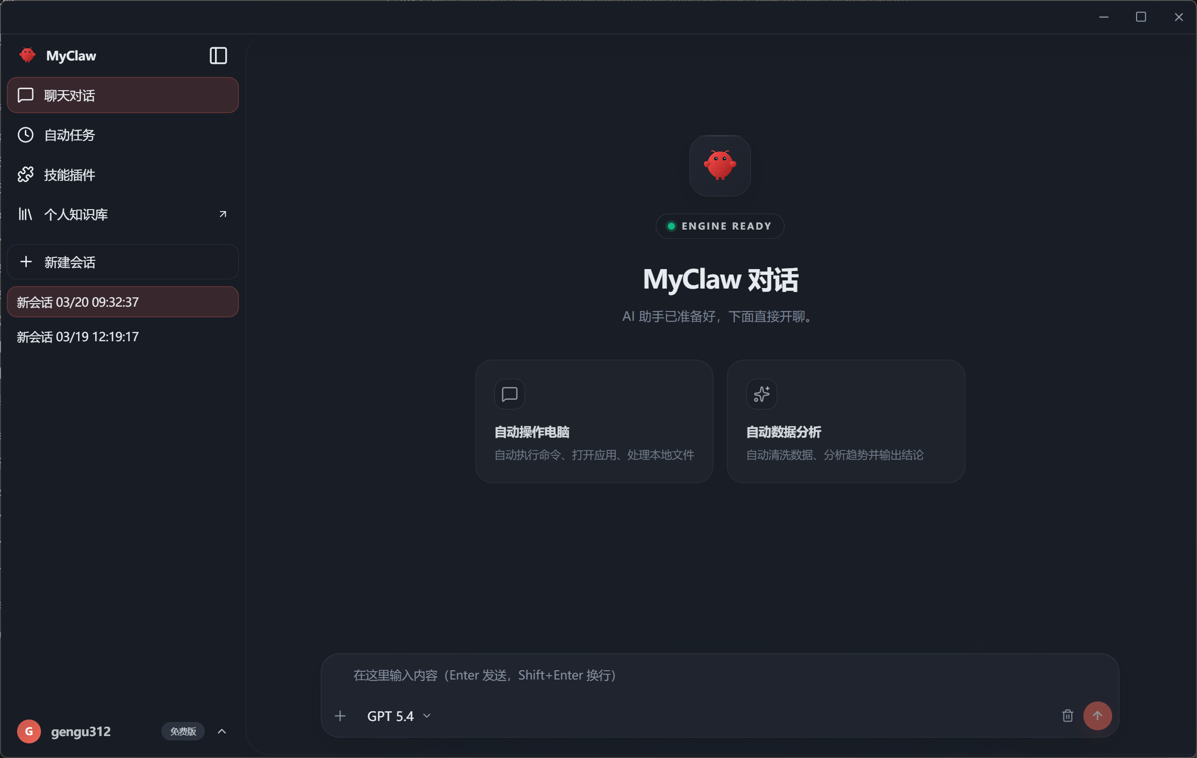Choose the 自动数据分析 suggestion card
Viewport: 1197px width, 758px height.
(x=845, y=422)
